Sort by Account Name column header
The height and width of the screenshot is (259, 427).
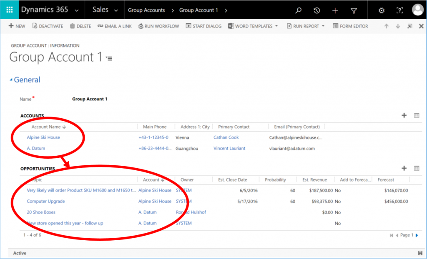[x=48, y=127]
